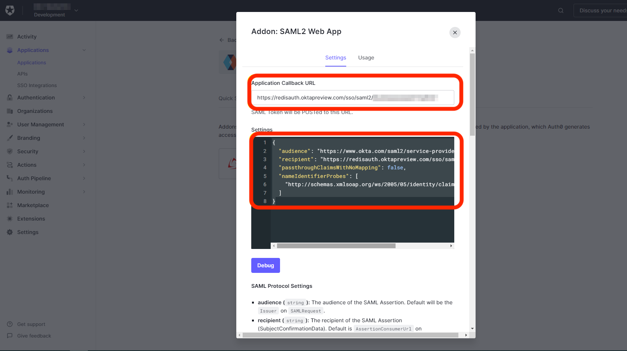
Task: Click the code editor horizontal scrollbar
Action: (x=336, y=246)
